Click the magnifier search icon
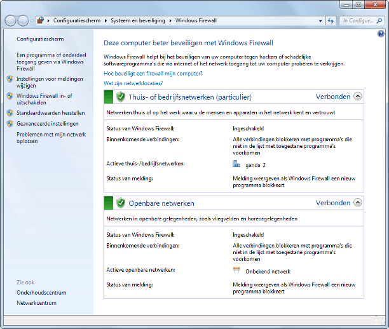Viewport: 389px width, 329px height. point(379,21)
